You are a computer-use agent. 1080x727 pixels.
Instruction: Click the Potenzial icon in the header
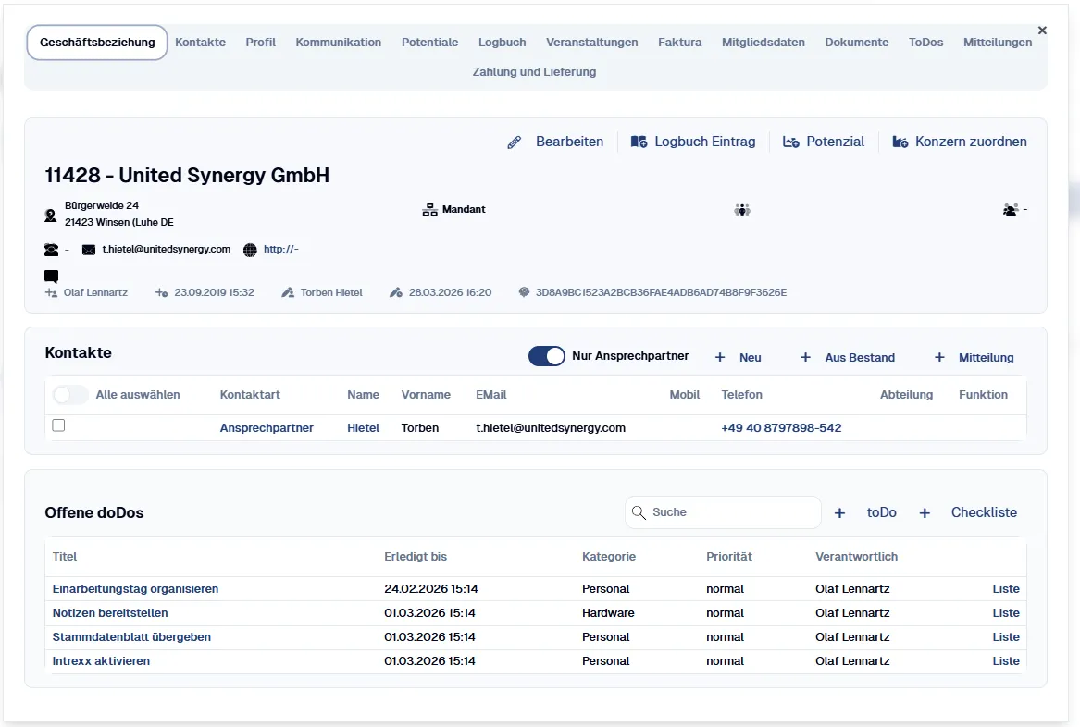pos(791,142)
